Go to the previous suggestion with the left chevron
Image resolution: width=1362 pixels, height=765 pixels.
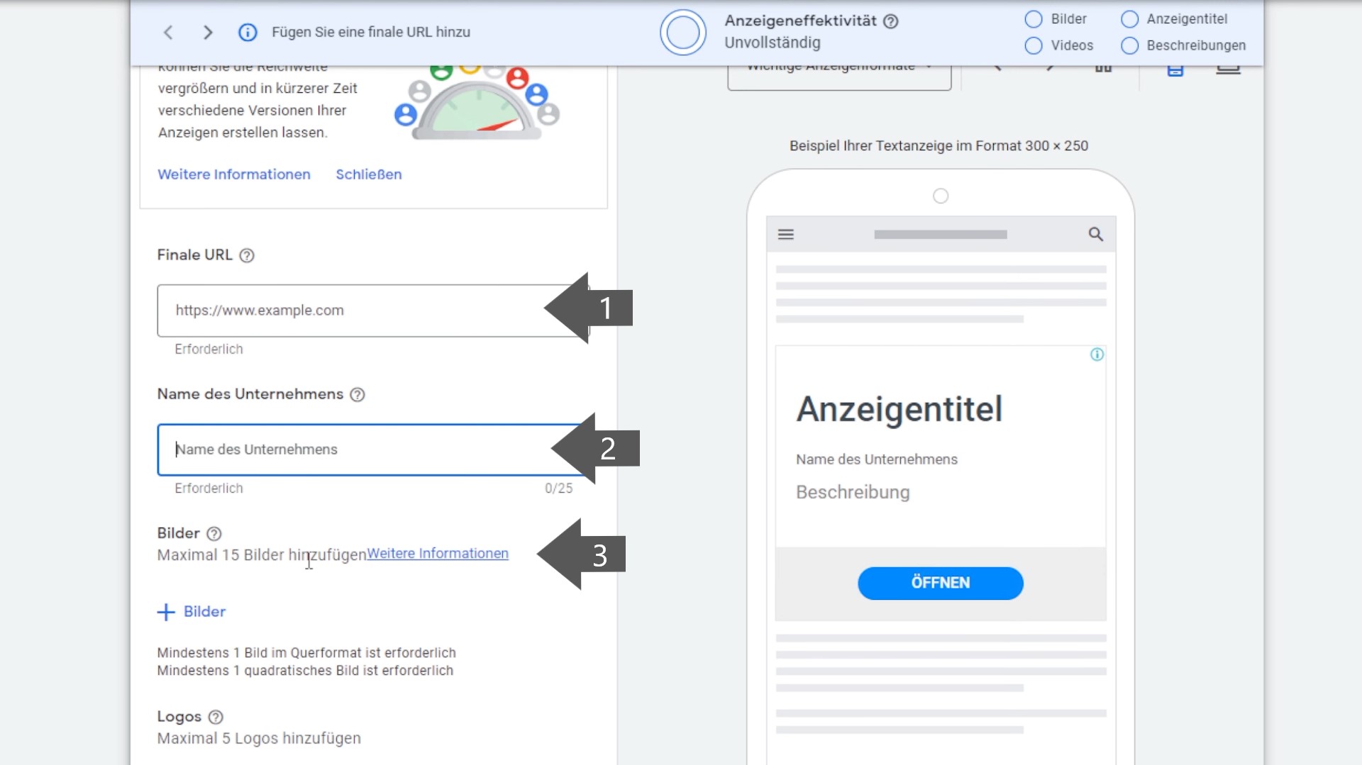pos(168,32)
